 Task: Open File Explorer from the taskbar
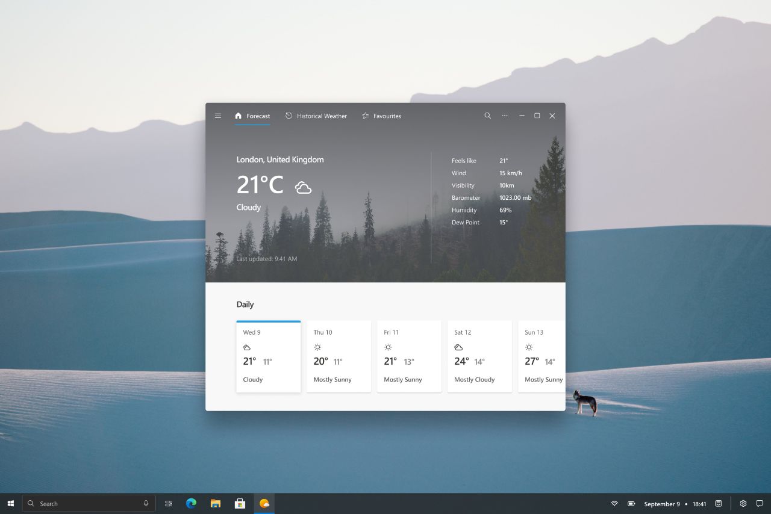216,504
